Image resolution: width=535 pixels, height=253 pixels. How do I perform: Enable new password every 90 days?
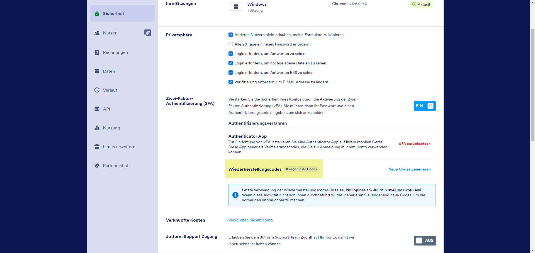[231, 44]
